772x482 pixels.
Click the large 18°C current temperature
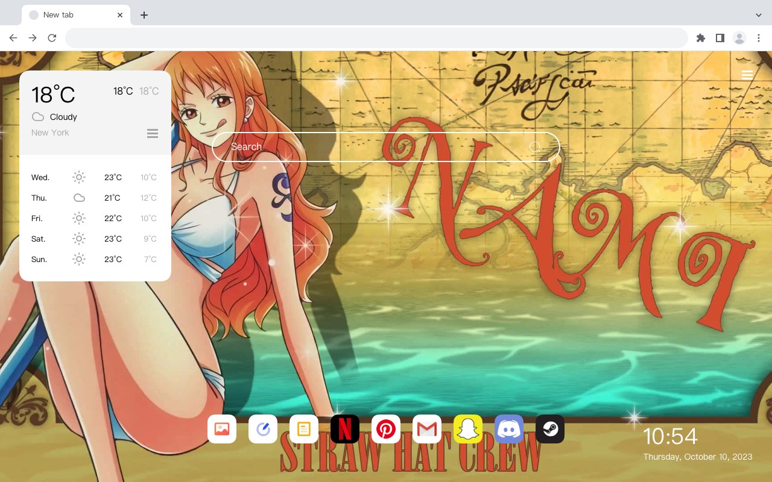53,95
